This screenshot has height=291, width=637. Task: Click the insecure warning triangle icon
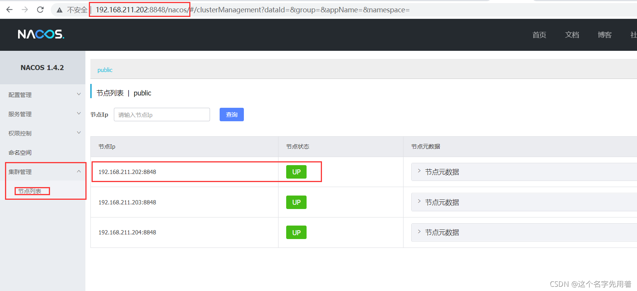(59, 10)
